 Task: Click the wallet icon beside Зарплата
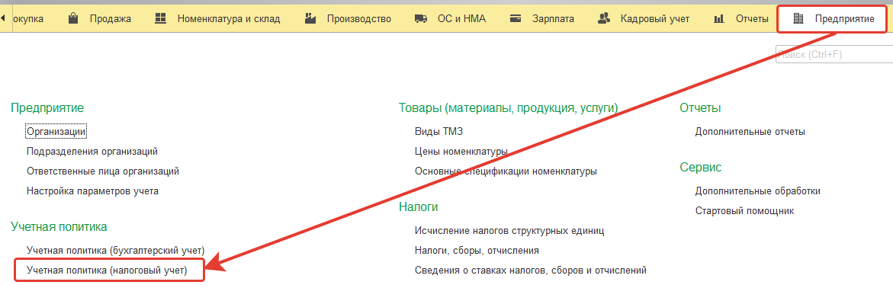click(516, 18)
